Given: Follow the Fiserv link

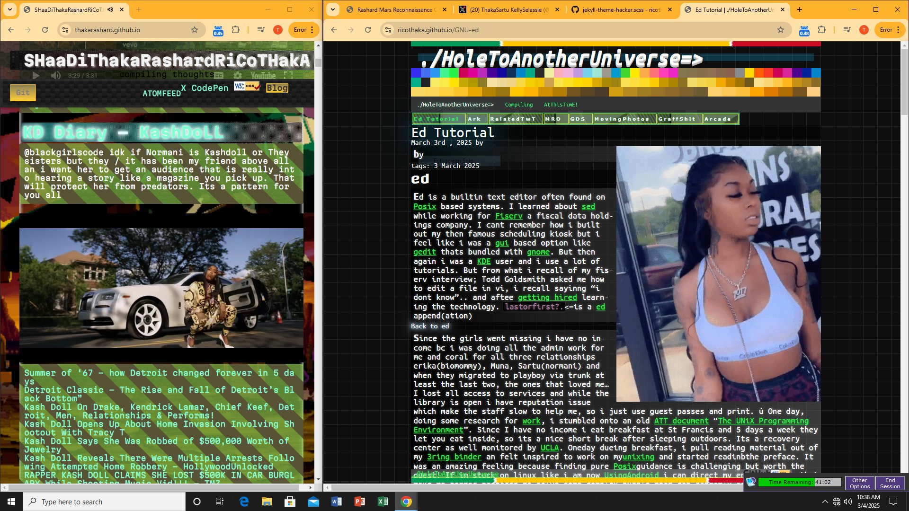Looking at the screenshot, I should point(509,216).
